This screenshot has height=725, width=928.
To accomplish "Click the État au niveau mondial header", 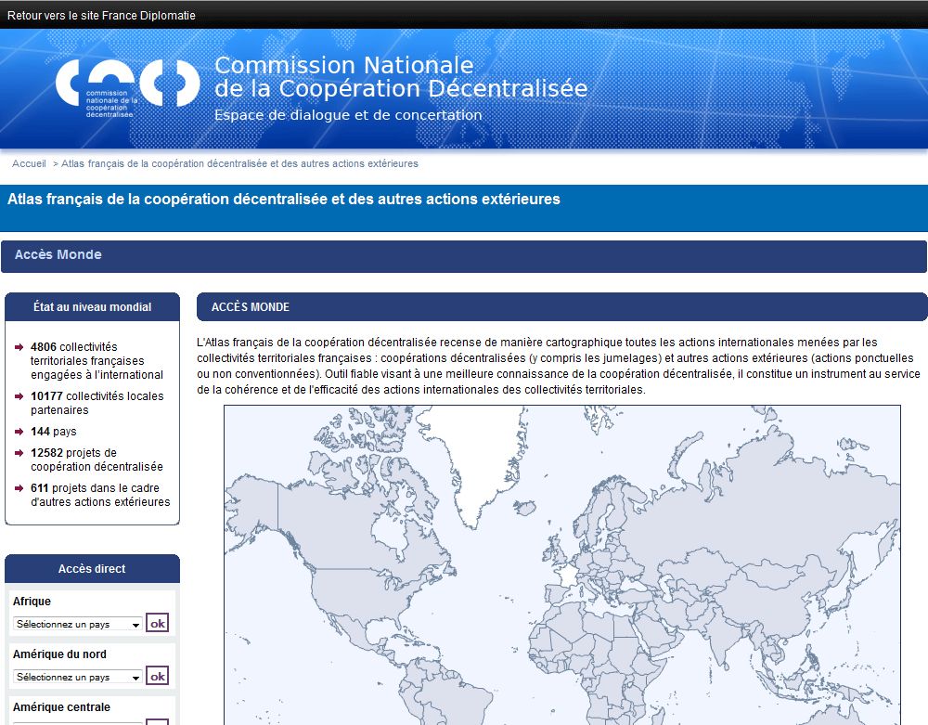I will [92, 306].
